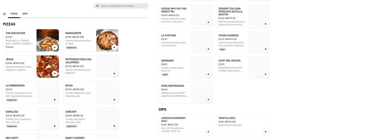Viewport: 391px width, 139px height.
Task: Add Vegan Goddess pizza with plus
Action: [x=266, y=49]
